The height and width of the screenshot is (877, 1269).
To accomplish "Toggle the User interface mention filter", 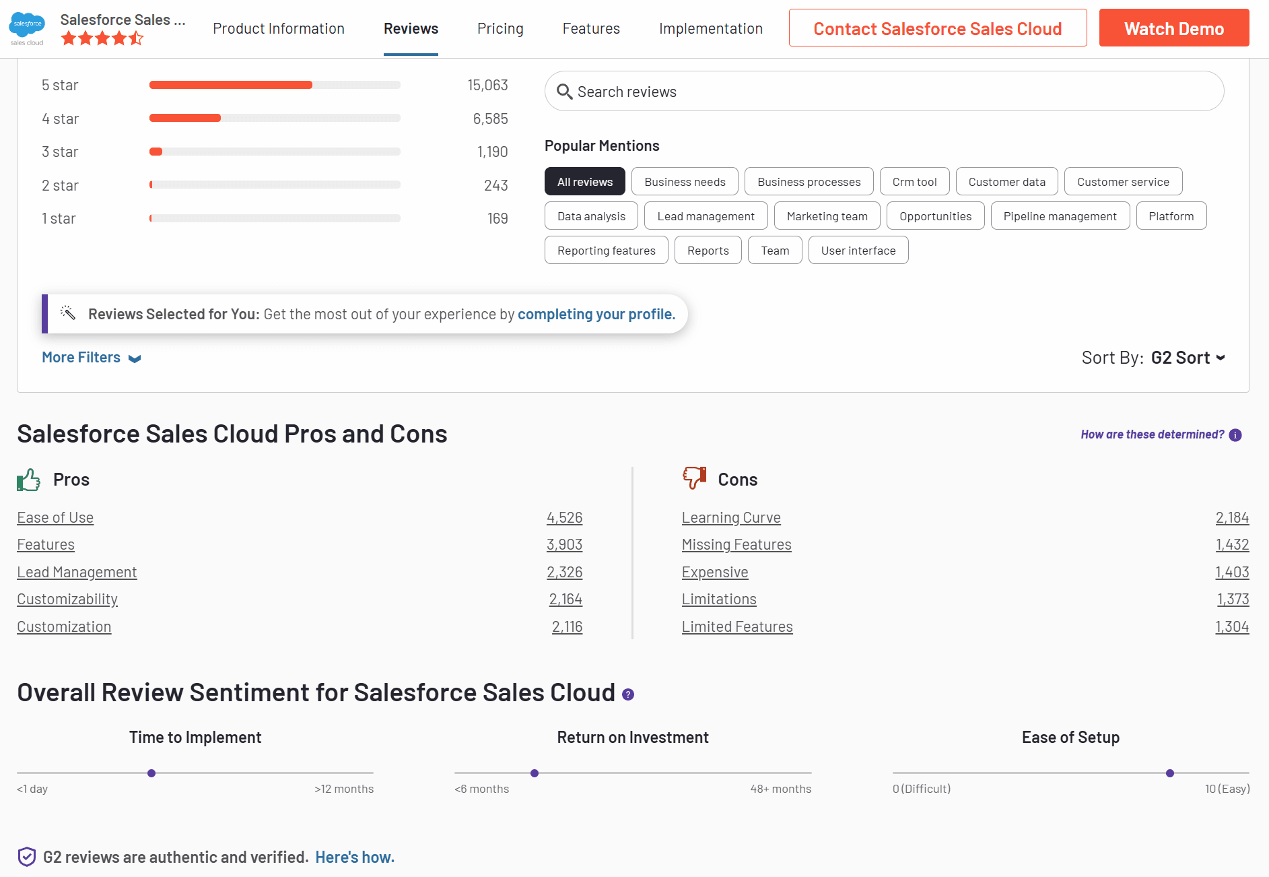I will click(858, 250).
